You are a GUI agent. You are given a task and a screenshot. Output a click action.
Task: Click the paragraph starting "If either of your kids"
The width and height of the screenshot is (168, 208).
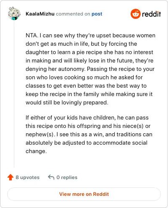click(x=89, y=134)
